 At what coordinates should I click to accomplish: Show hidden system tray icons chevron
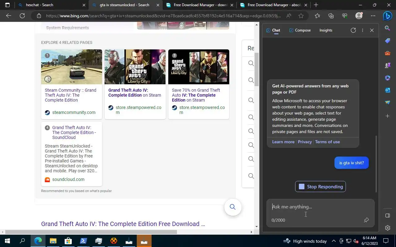(x=334, y=241)
